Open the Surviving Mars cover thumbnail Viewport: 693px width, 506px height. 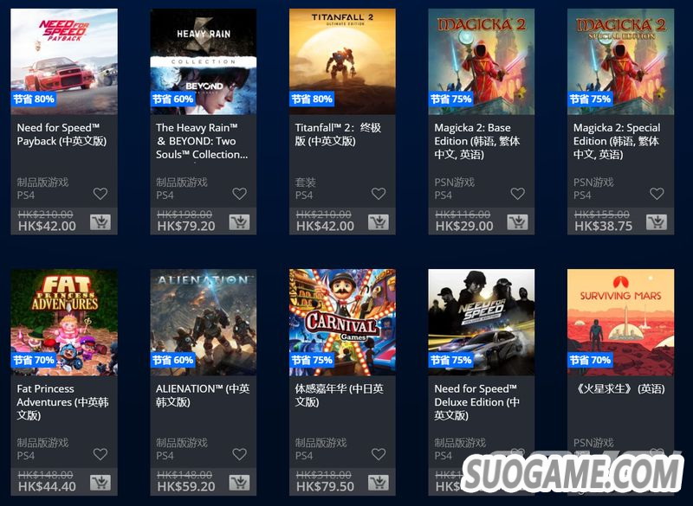coord(620,323)
